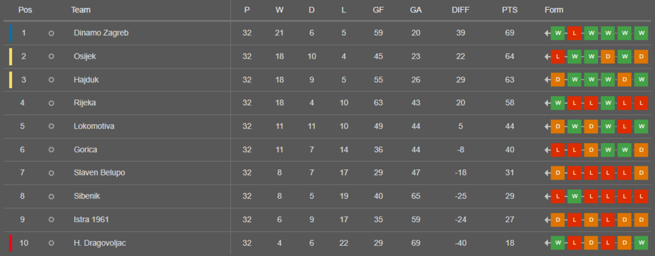Click the form history arrow for Istra 1961

point(547,219)
